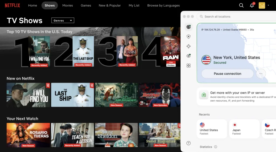Open The Polygamist top 10 poster

[127, 51]
